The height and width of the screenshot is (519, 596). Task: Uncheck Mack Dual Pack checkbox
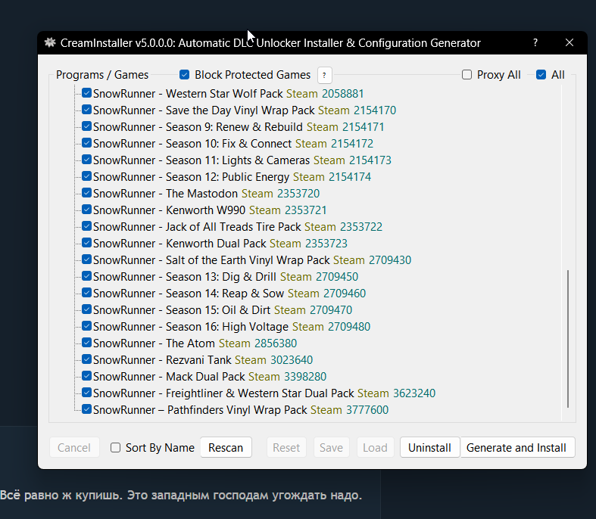(x=86, y=376)
